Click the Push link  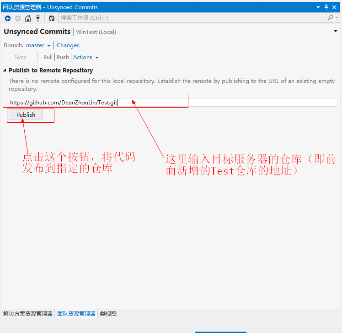coord(63,57)
